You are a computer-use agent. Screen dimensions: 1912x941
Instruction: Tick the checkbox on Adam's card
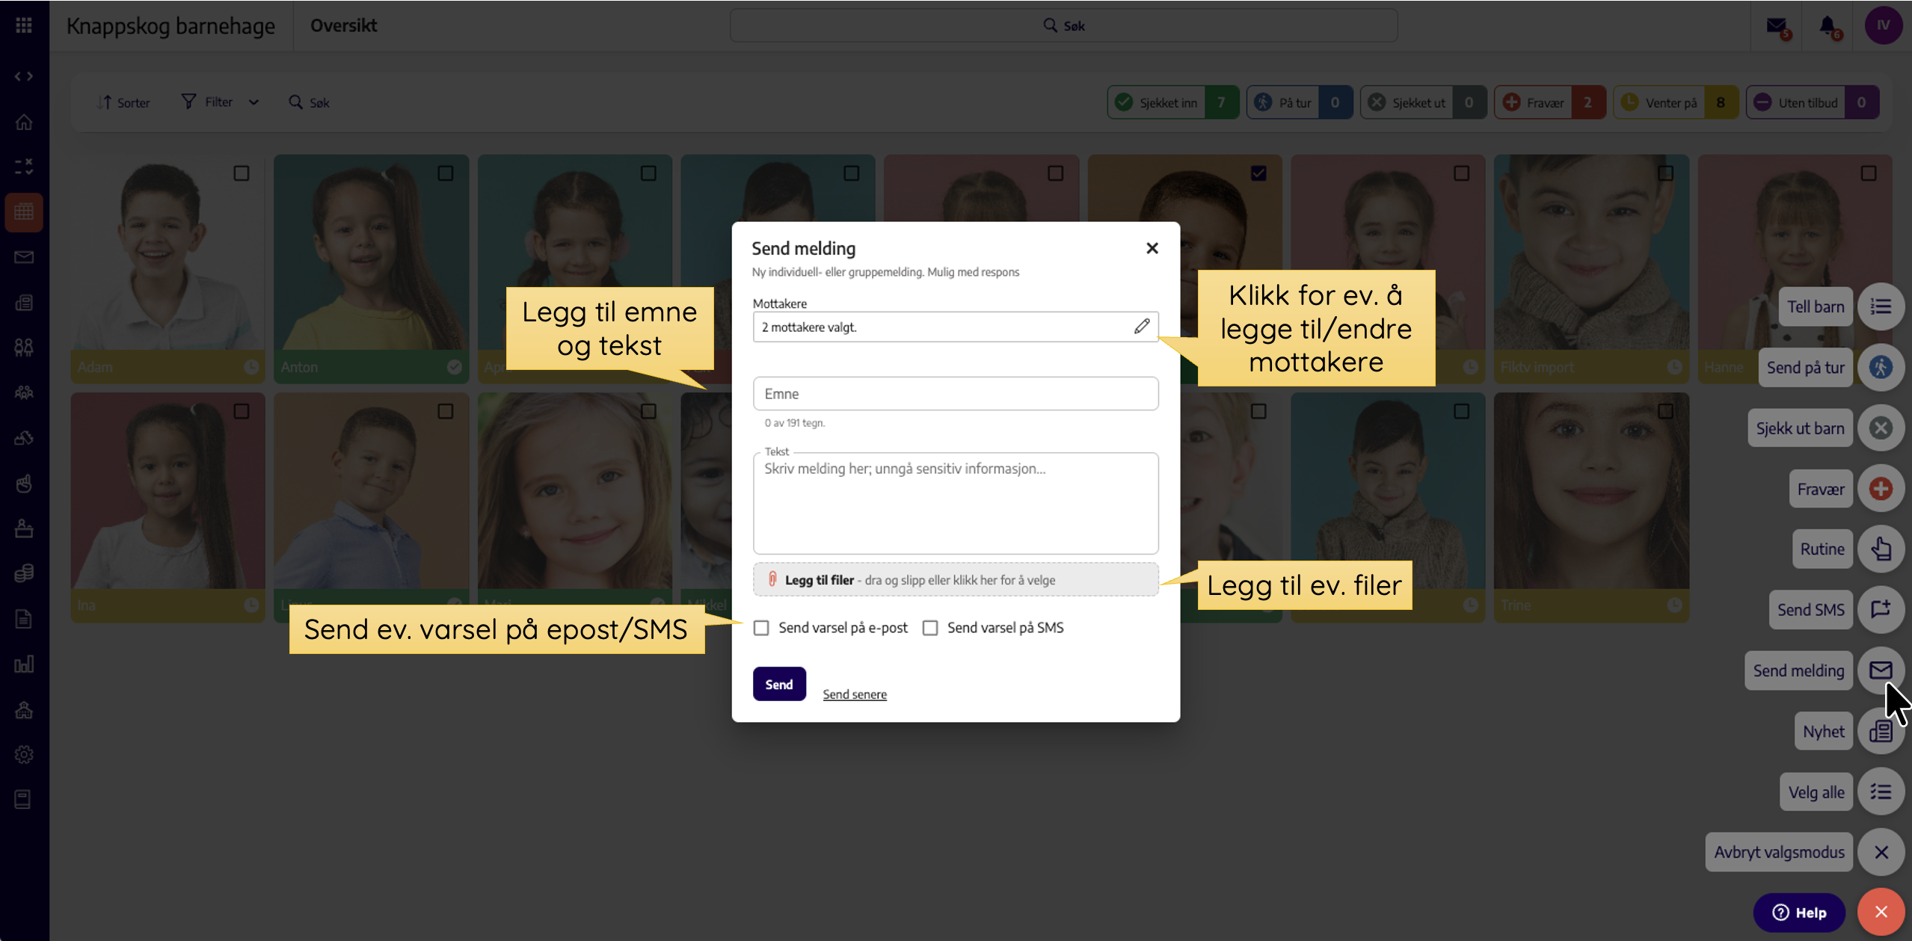pyautogui.click(x=242, y=173)
